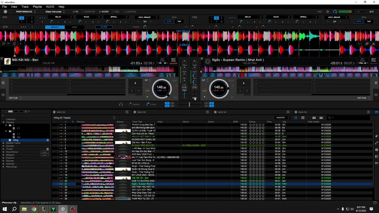Open FX1 DELAY effect dropdown
Image resolution: width=379 pixels, height=213 pixels.
click(x=60, y=17)
